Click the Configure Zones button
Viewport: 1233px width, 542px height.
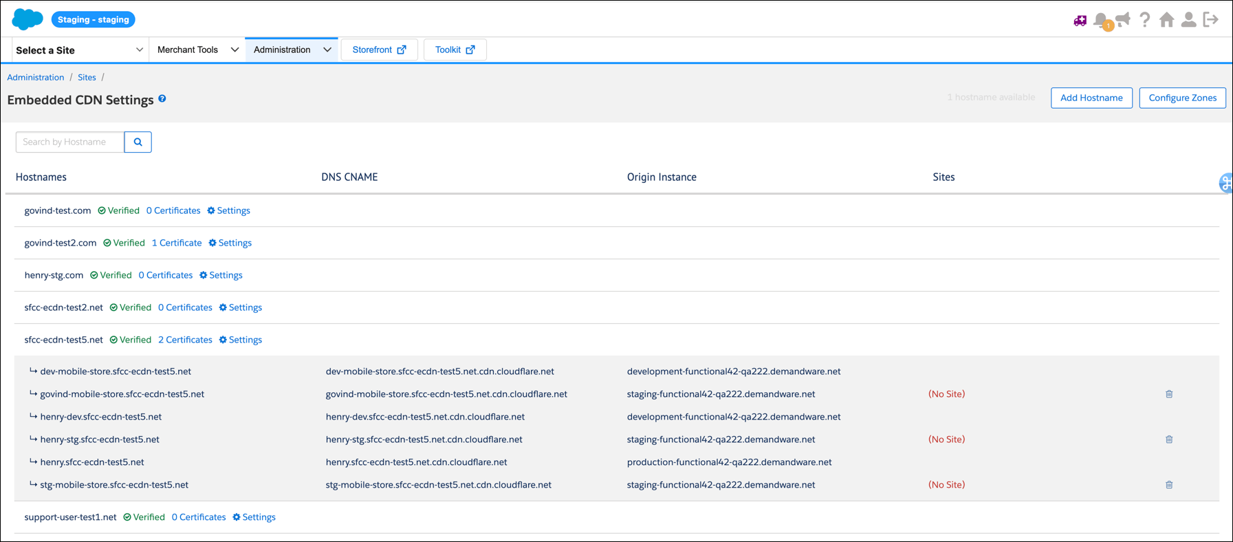(x=1182, y=98)
